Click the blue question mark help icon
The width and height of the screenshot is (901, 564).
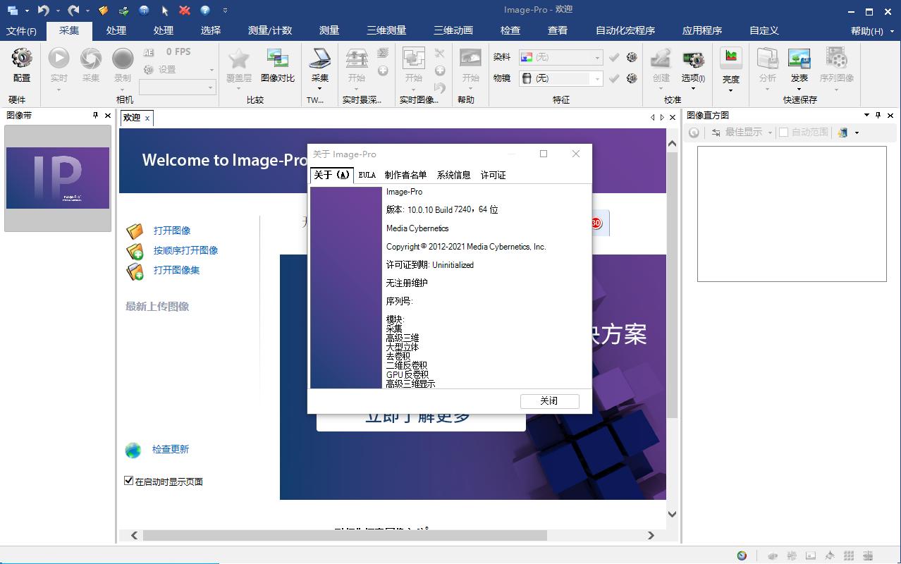pos(205,10)
